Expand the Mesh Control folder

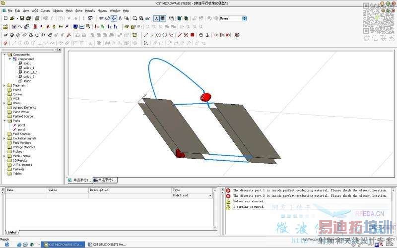pyautogui.click(x=4, y=156)
